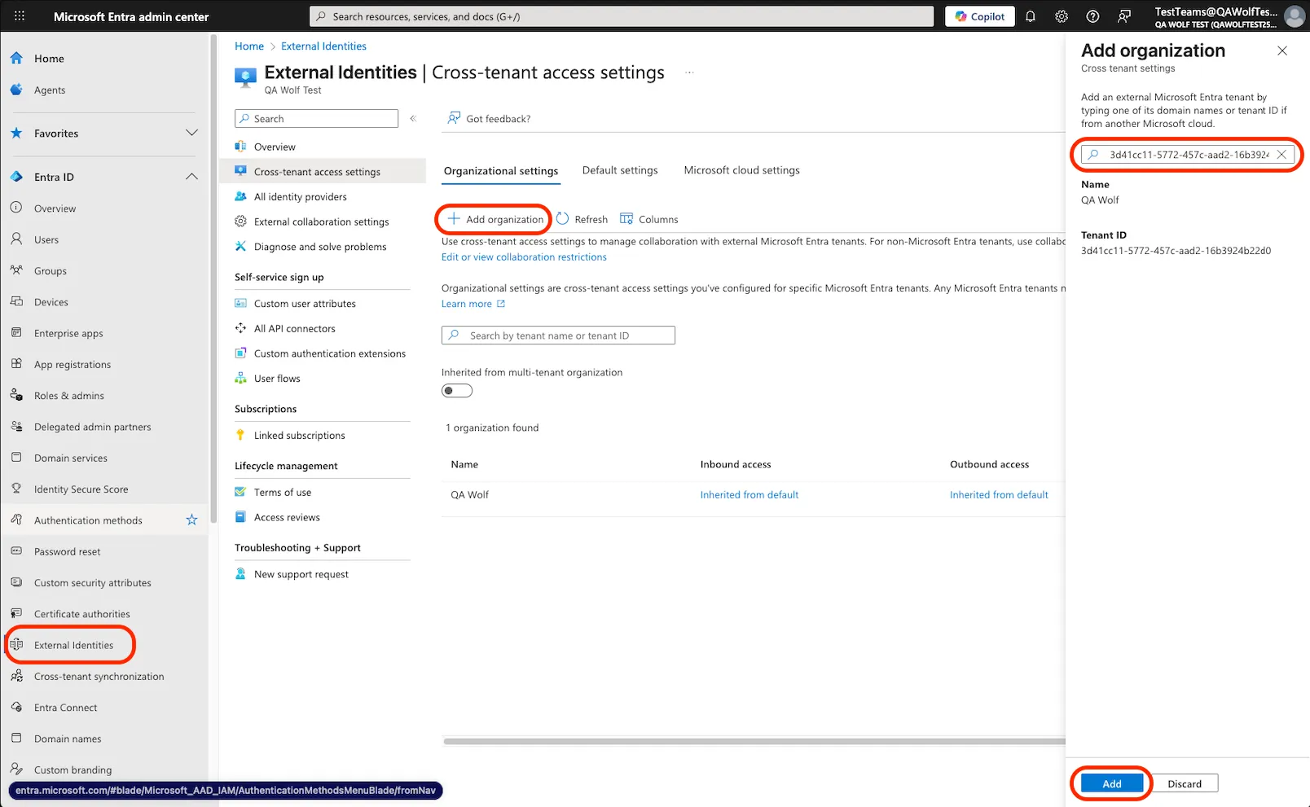This screenshot has width=1310, height=807.
Task: Click Add organization
Action: (495, 219)
